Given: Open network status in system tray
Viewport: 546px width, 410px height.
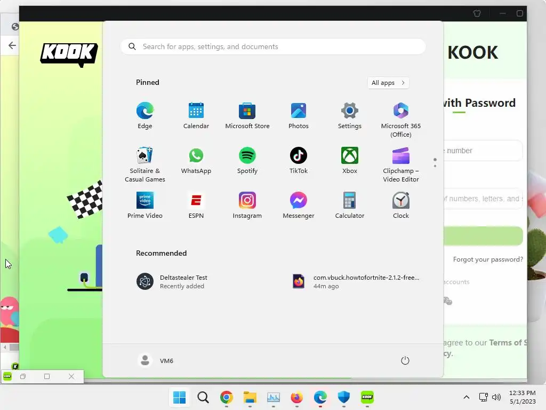Looking at the screenshot, I should (483, 397).
